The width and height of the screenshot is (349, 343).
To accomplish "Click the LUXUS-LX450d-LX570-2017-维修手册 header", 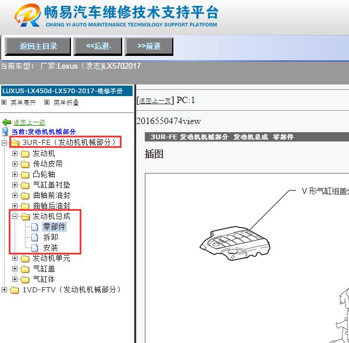I will click(x=67, y=91).
